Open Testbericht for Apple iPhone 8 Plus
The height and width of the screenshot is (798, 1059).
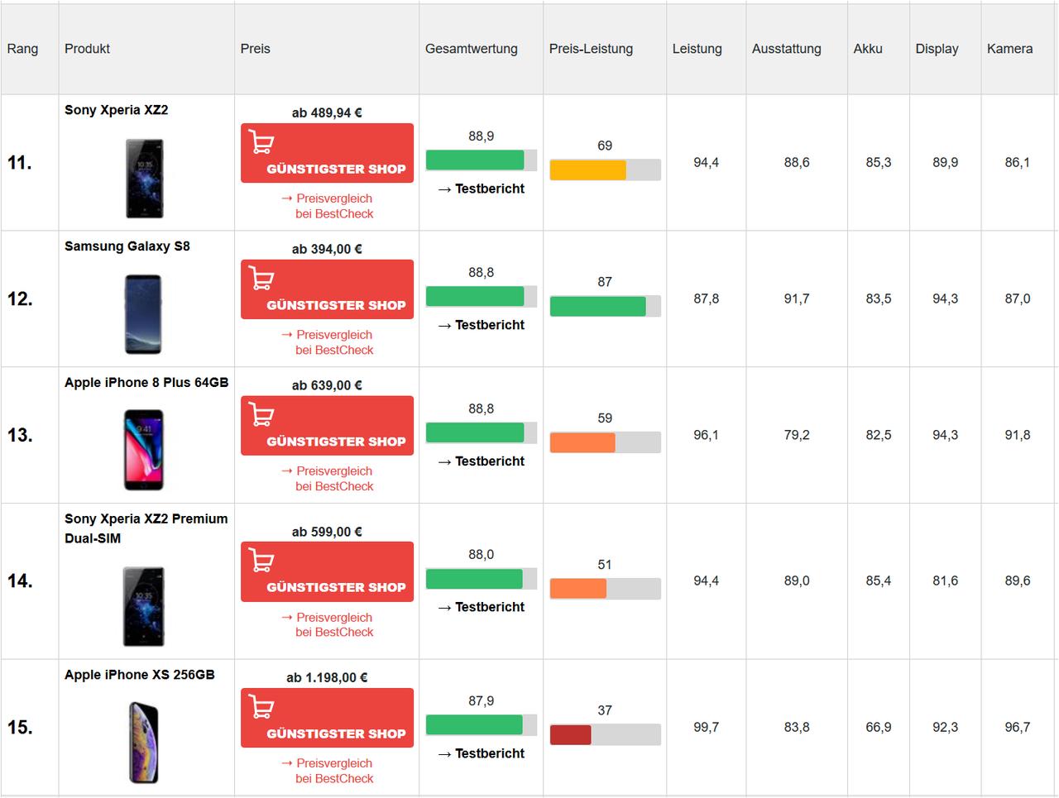[x=482, y=461]
